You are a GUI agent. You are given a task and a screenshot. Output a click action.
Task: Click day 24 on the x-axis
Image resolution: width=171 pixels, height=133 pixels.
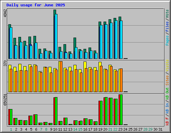125,129
